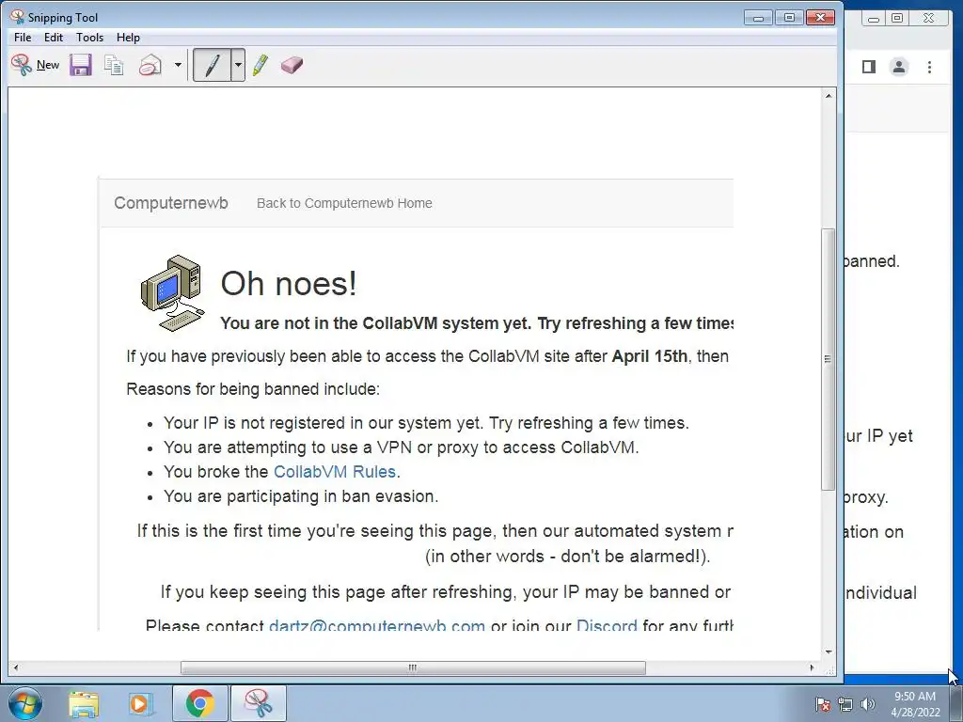Click 'You are participating in ban evasion.' line
Image resolution: width=963 pixels, height=722 pixels.
(x=301, y=496)
